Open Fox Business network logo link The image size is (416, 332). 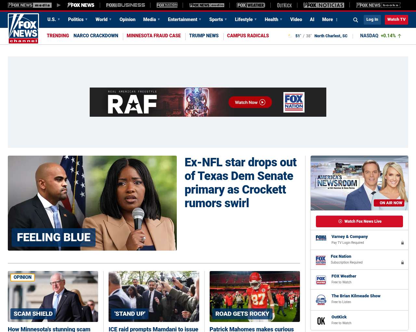pyautogui.click(x=125, y=5)
